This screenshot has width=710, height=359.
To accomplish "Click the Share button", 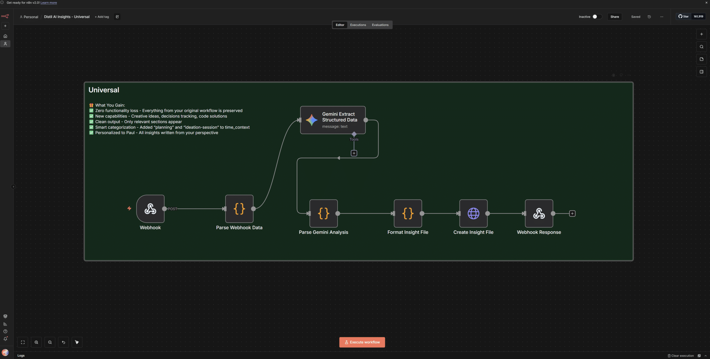I will (x=615, y=17).
